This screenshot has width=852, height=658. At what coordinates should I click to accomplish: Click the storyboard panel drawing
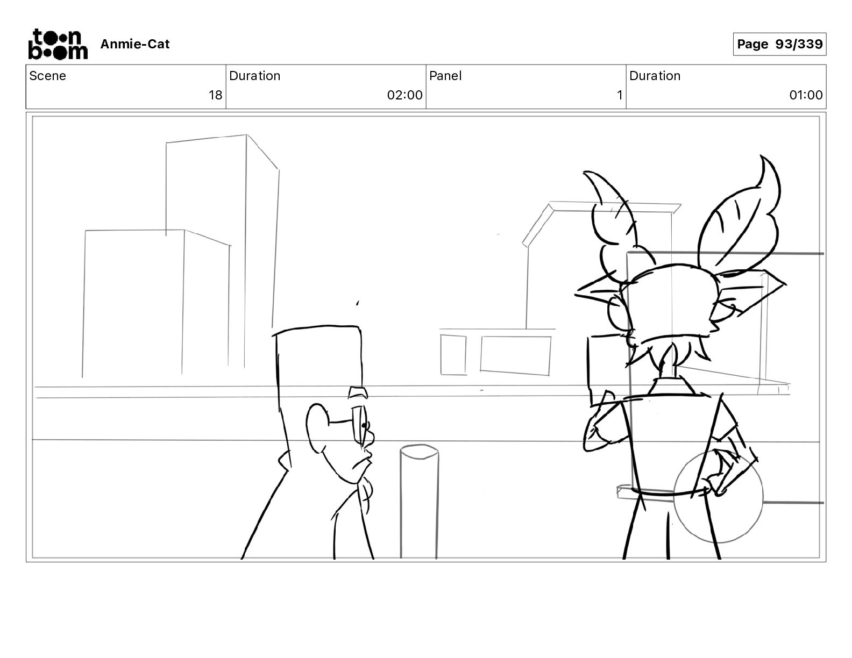point(426,337)
